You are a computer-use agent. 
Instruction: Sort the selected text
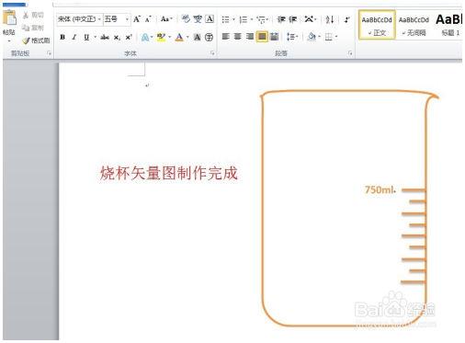coord(330,19)
